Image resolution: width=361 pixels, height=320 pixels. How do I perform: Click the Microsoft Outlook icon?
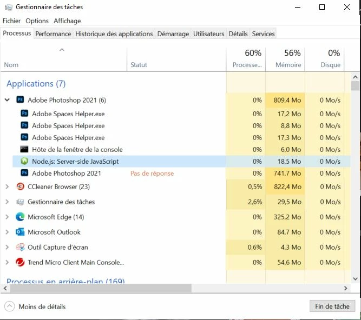(x=20, y=232)
